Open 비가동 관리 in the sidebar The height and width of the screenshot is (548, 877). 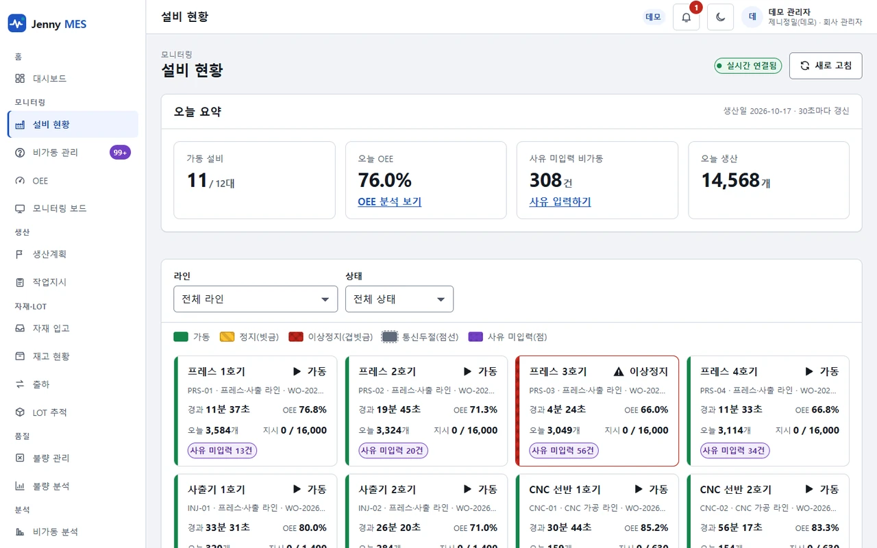73,152
